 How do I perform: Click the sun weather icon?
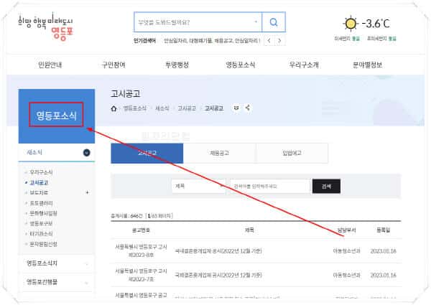(351, 24)
